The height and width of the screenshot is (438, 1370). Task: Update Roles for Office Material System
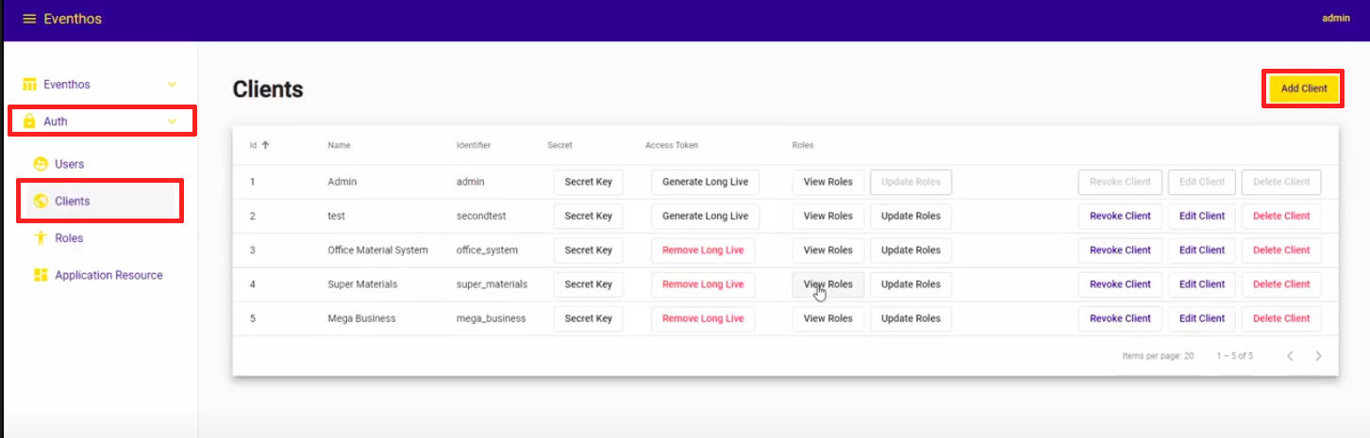point(911,250)
